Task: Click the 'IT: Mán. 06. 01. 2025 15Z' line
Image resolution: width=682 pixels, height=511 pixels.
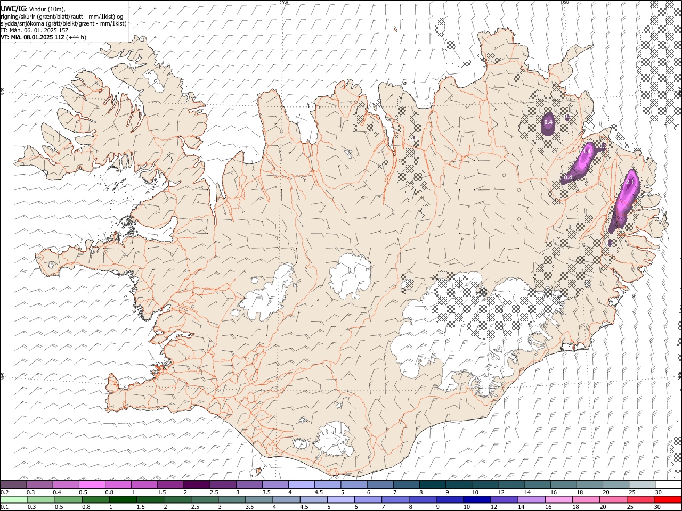Action: point(35,30)
